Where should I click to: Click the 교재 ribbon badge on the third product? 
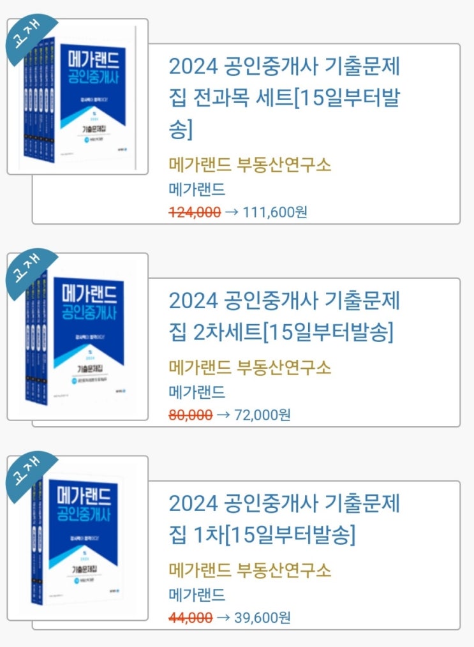pos(28,473)
